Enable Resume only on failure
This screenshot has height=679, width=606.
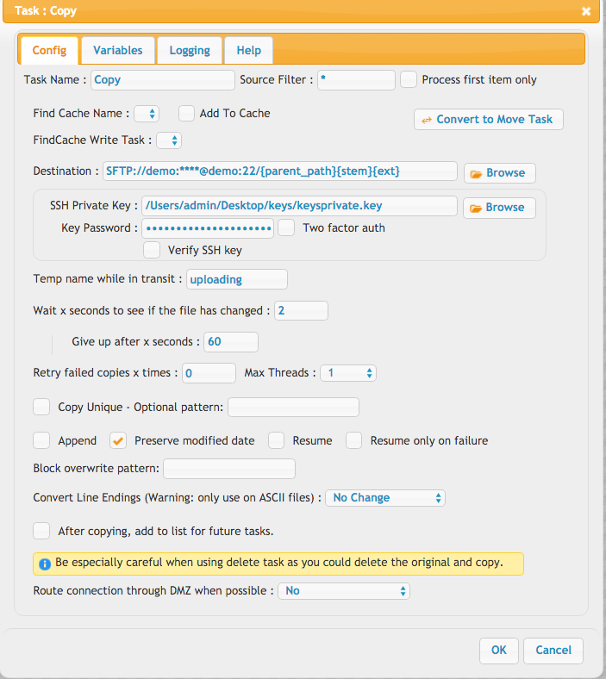point(354,441)
